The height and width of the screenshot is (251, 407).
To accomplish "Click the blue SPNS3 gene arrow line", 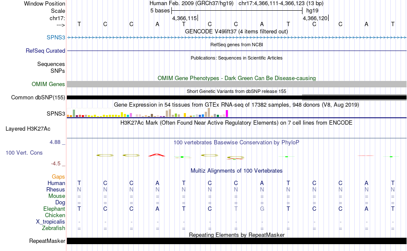I will coord(236,38).
